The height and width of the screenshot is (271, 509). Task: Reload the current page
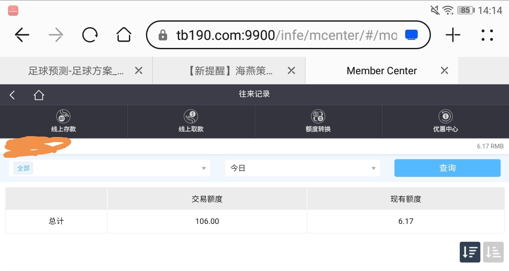click(90, 35)
